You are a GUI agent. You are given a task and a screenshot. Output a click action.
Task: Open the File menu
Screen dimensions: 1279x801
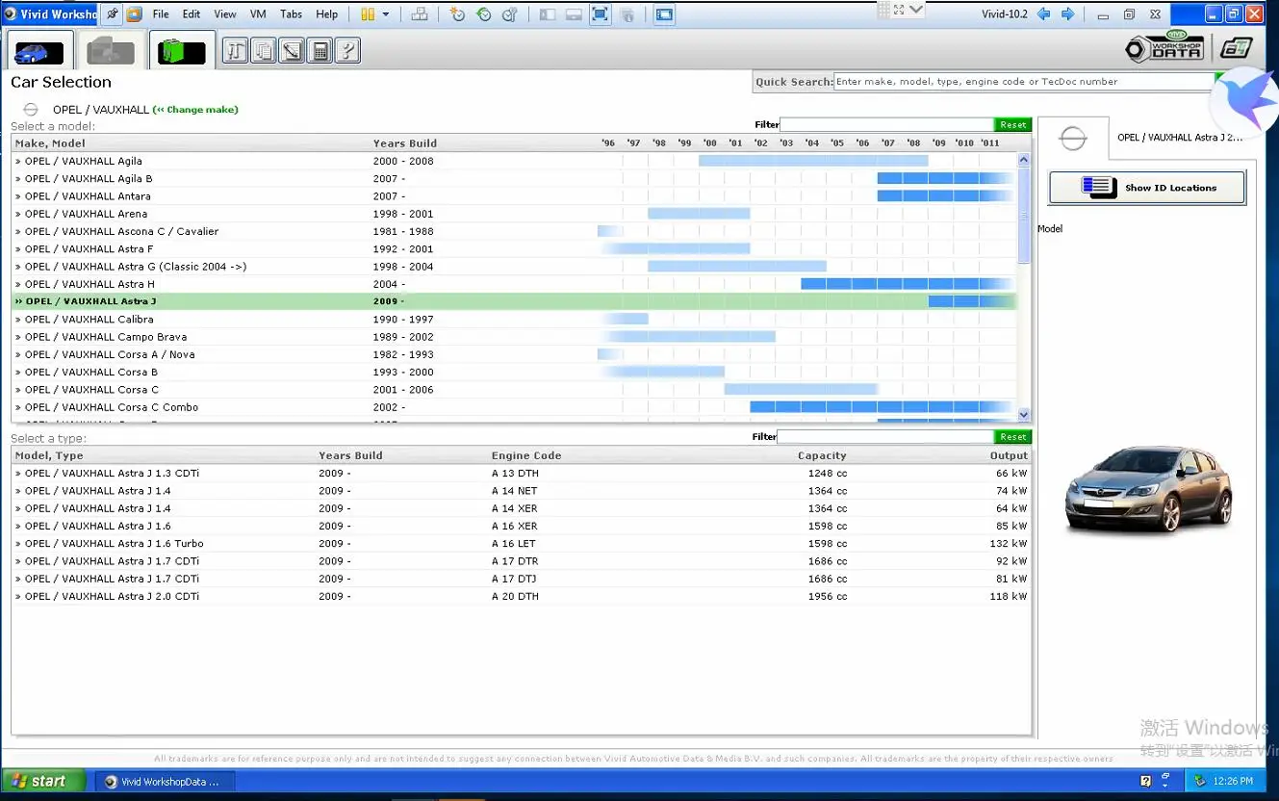[x=161, y=14]
